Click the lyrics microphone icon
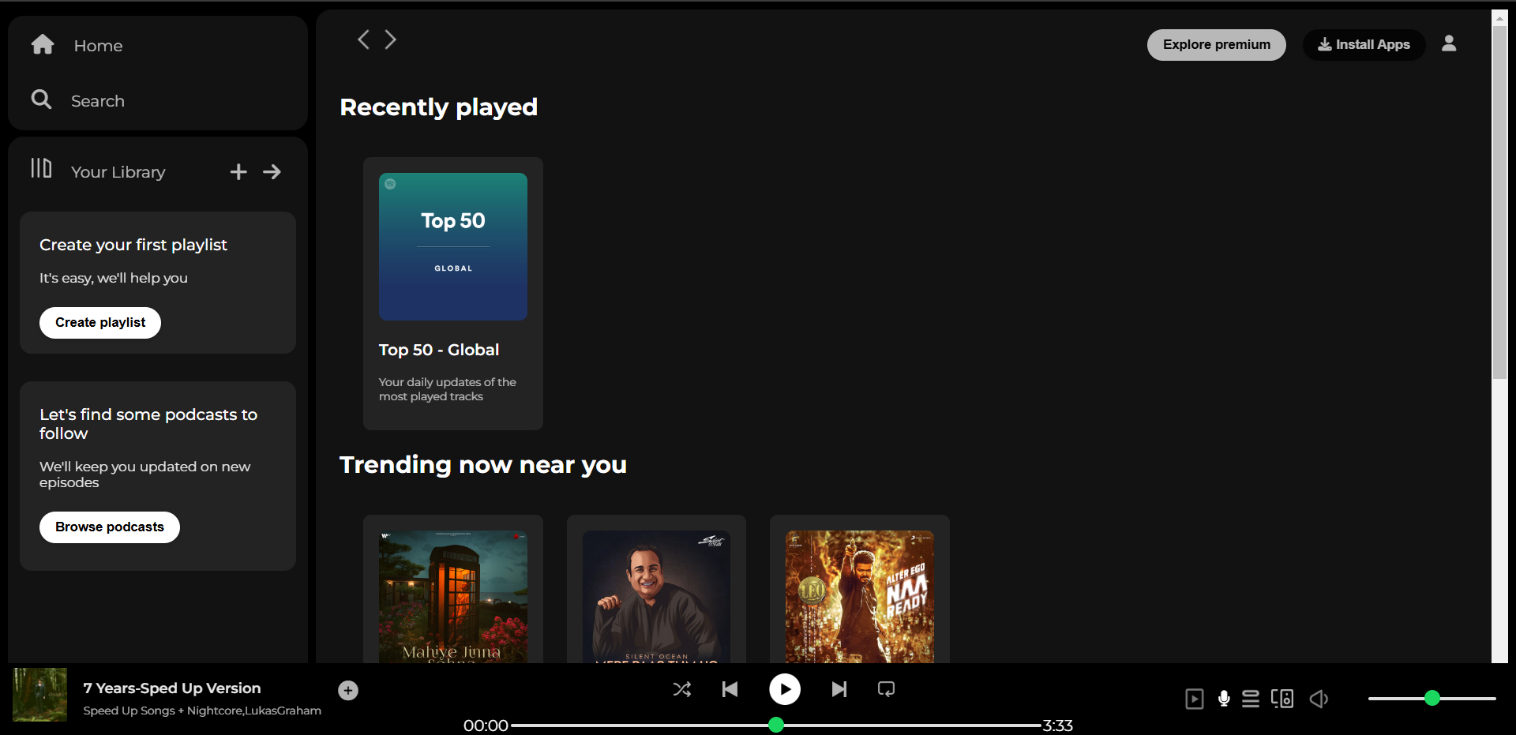Viewport: 1516px width, 735px height. [x=1224, y=699]
